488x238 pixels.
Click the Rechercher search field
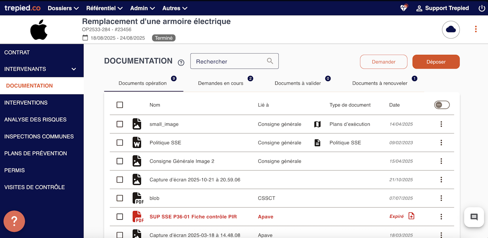(x=229, y=61)
